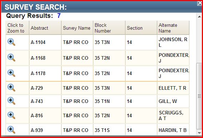The image size is (203, 138).
Task: Click the Section column header
Action: [141, 28]
